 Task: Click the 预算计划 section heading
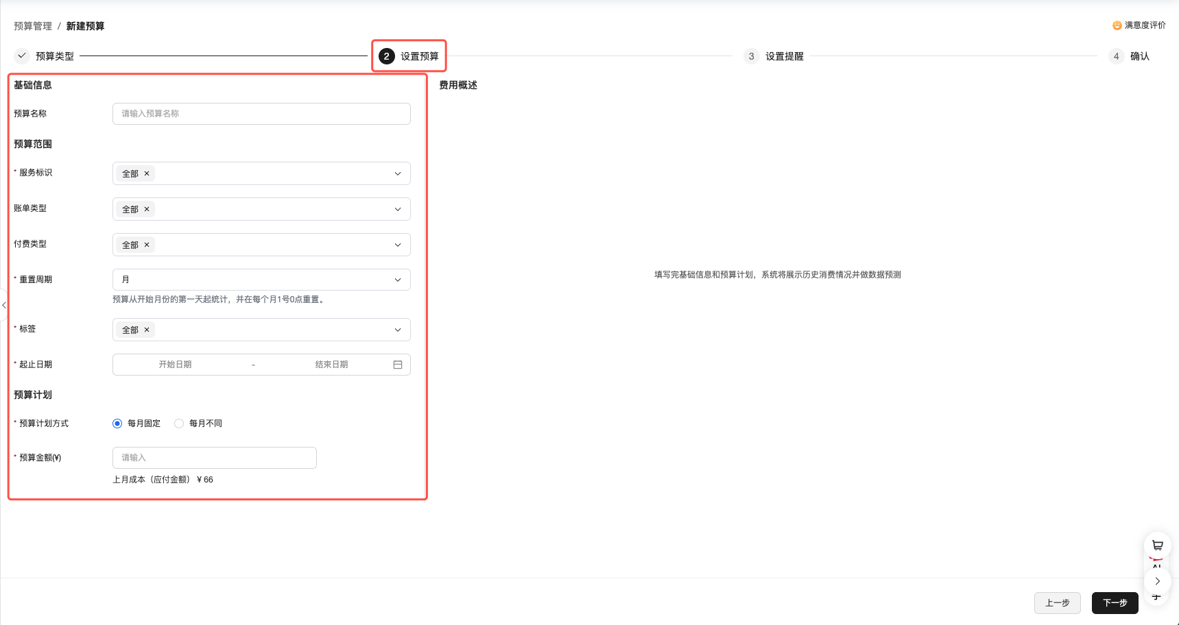(33, 395)
